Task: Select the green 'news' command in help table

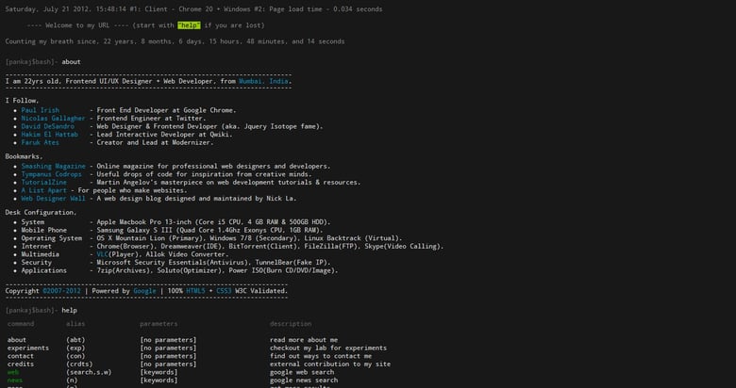Action: click(x=15, y=380)
